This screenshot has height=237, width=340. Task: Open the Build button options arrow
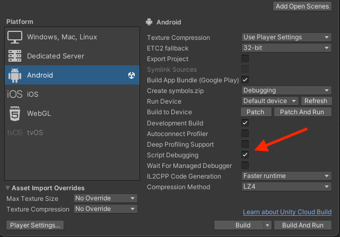267,225
